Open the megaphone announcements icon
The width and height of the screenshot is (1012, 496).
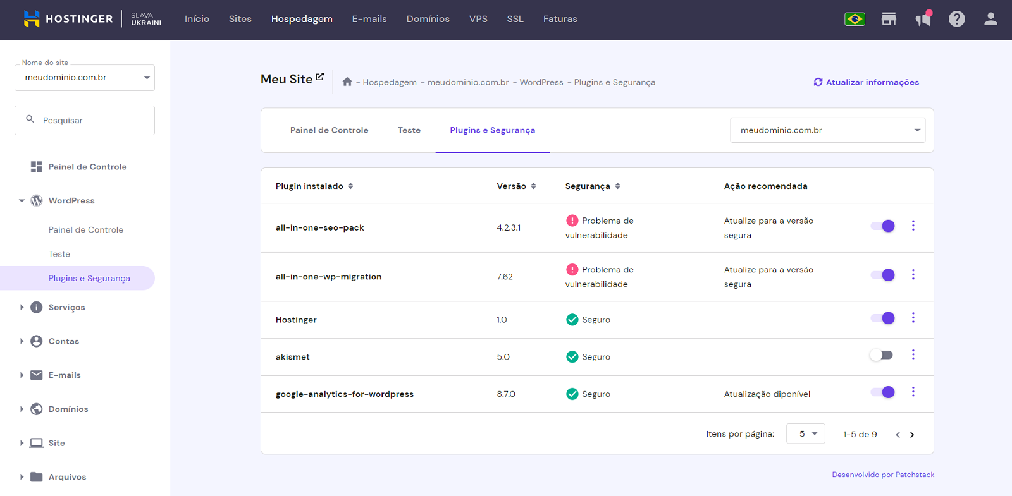click(923, 19)
